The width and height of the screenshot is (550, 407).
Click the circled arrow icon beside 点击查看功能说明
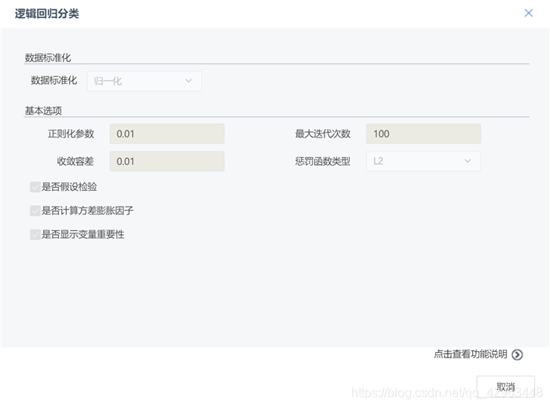517,354
